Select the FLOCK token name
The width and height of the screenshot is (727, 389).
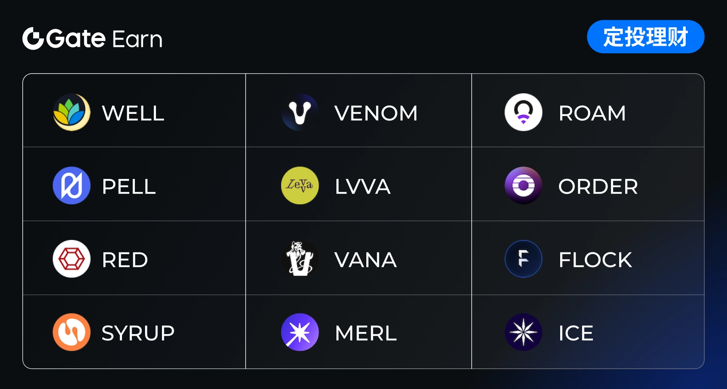[x=595, y=260]
